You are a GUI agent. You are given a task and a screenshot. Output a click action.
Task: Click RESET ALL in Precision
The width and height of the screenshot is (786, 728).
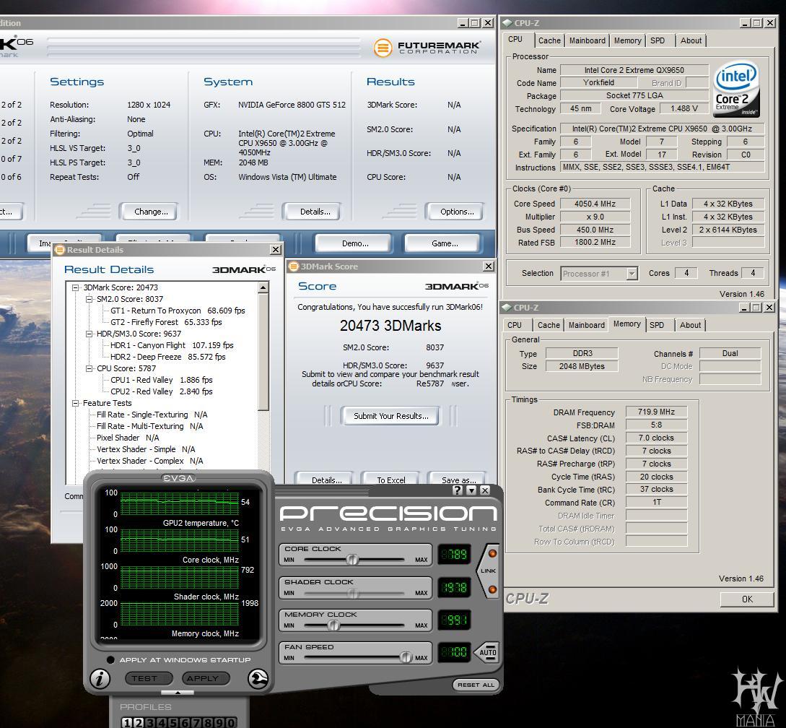(x=476, y=685)
